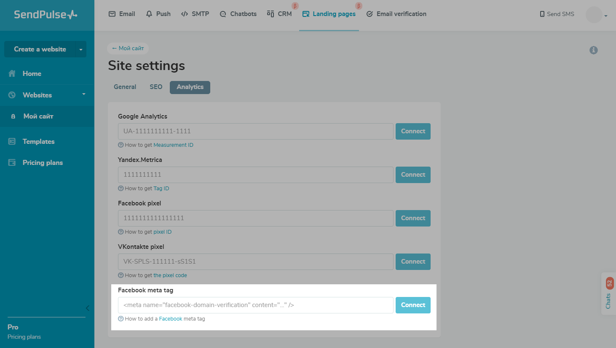Click Connect for Yandex.Metrica
616x348 pixels.
coord(413,175)
